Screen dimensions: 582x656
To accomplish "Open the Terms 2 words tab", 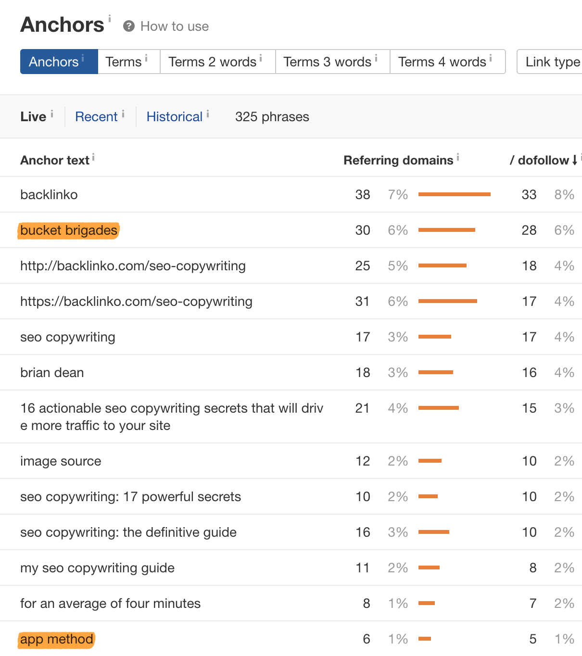I will (212, 62).
